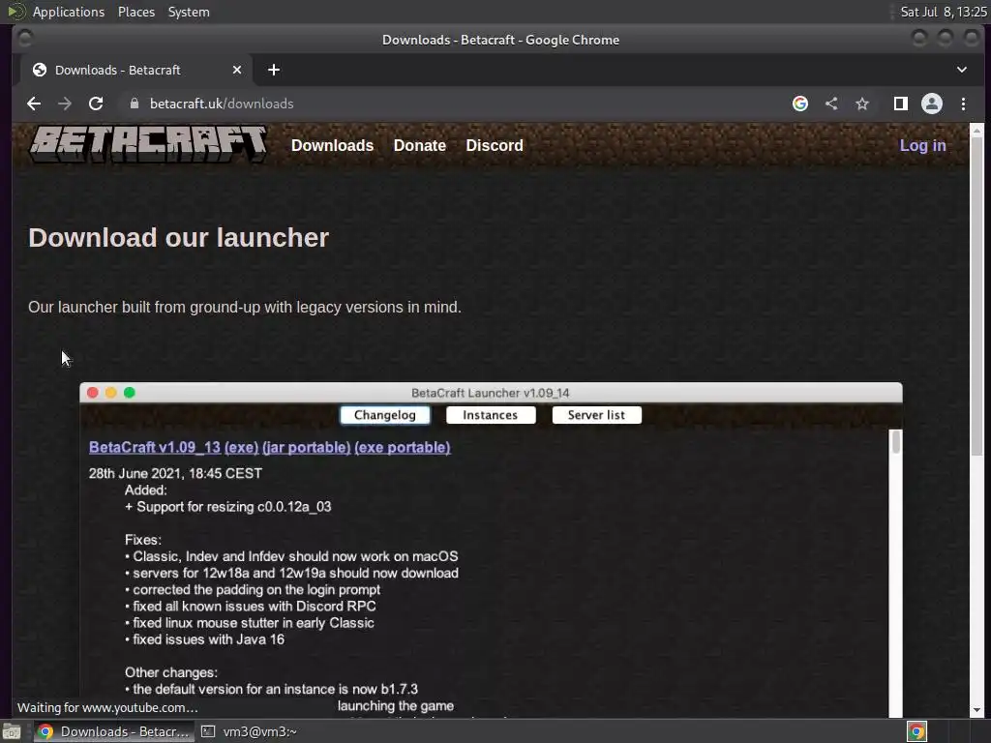Click the Log in link
This screenshot has width=991, height=743.
coord(922,145)
